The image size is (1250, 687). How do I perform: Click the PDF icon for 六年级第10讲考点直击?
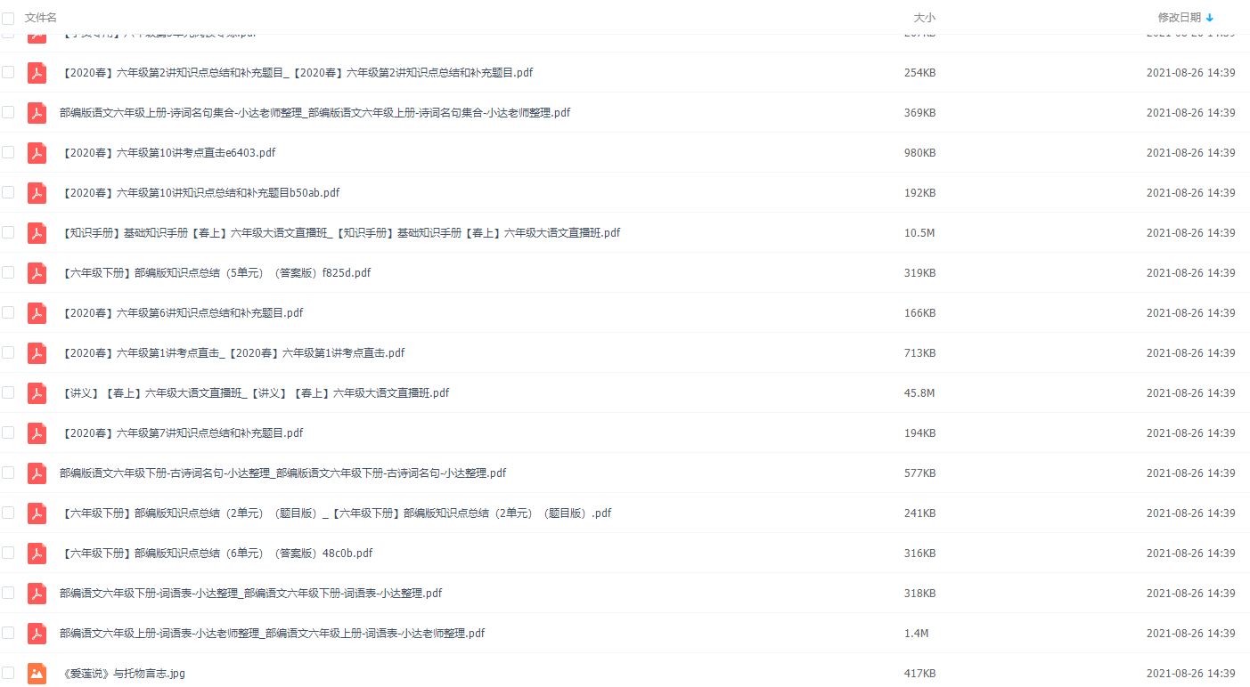click(x=37, y=152)
